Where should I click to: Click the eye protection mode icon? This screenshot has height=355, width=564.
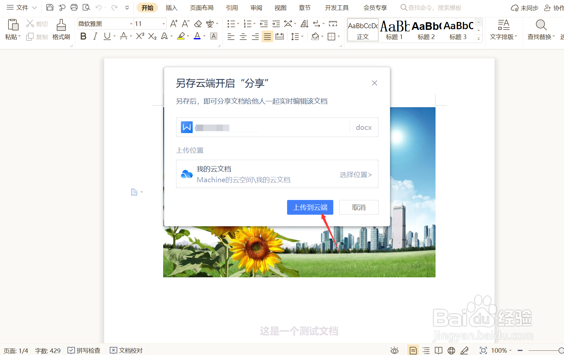click(395, 350)
